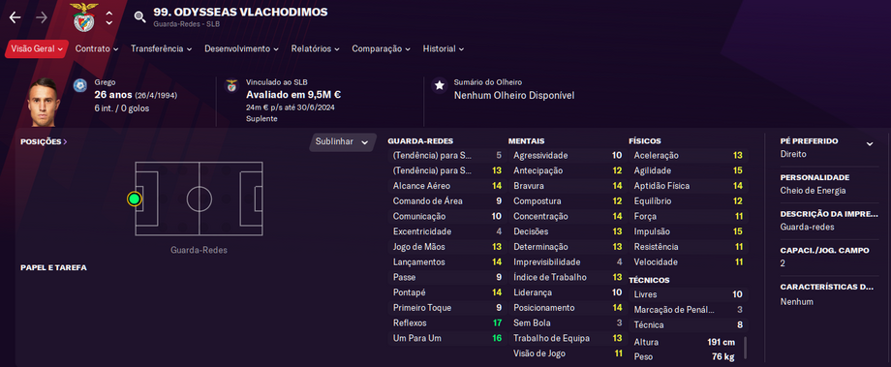Select the goalkeeper position dot on pitch
Viewport: 891px width, 367px height.
point(134,199)
